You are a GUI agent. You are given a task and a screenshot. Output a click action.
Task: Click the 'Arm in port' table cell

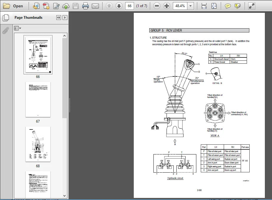click(x=215, y=163)
